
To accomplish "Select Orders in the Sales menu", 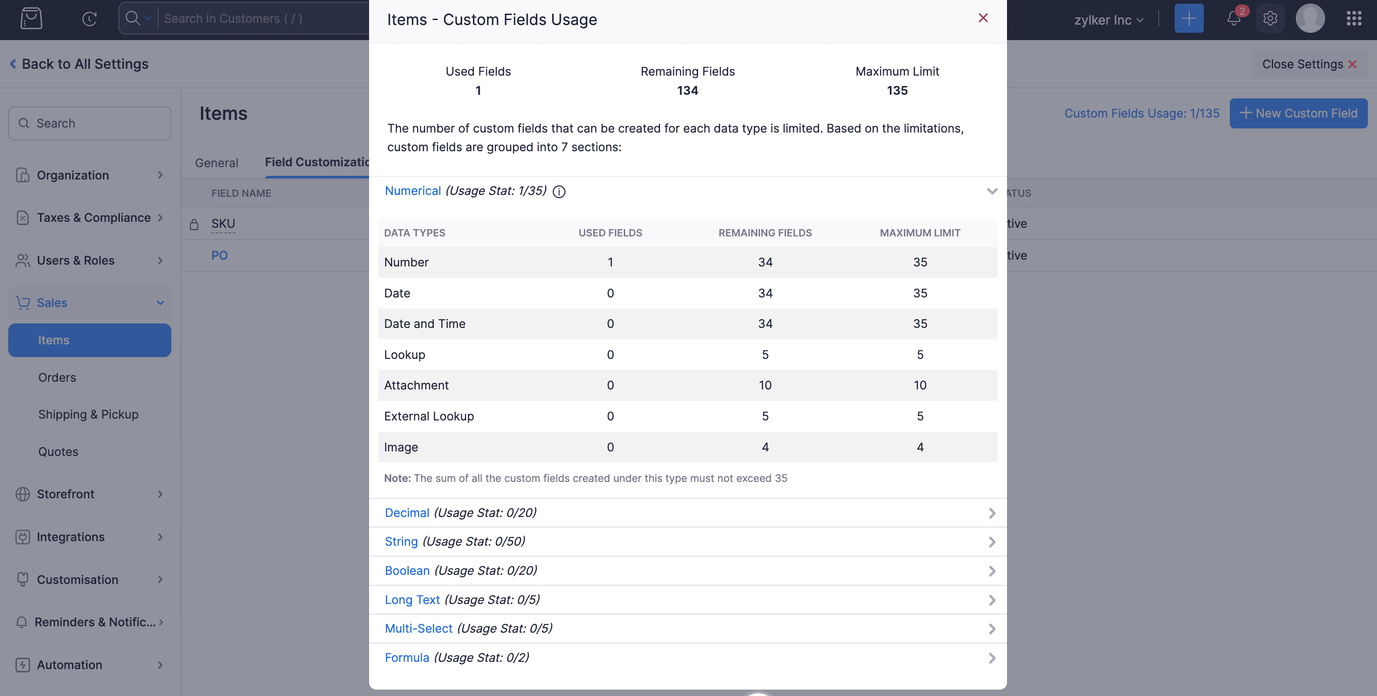I will point(57,377).
